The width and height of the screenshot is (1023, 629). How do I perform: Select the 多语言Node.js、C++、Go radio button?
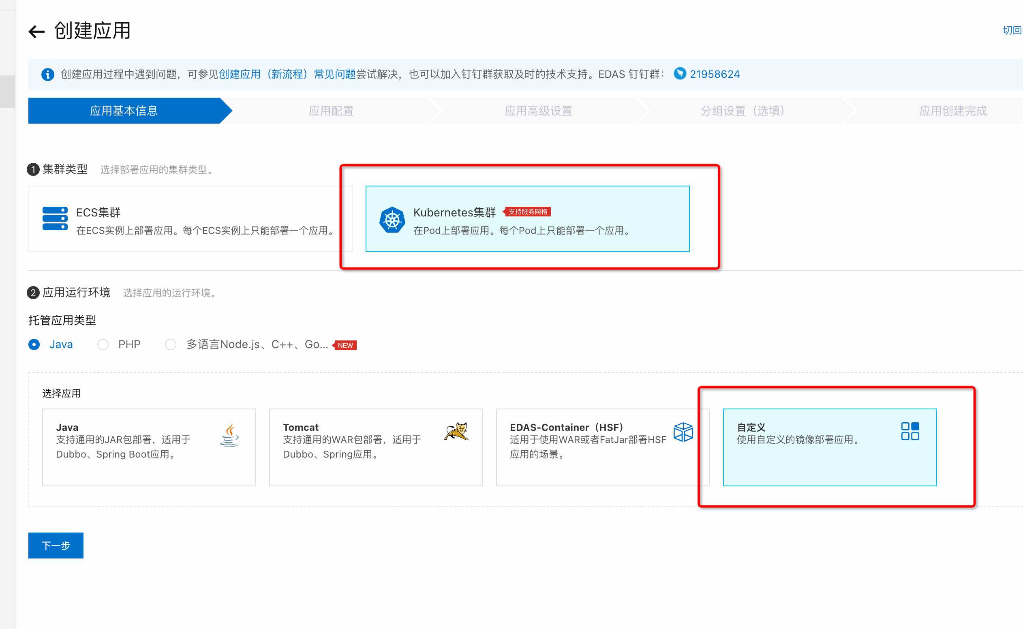pos(171,344)
